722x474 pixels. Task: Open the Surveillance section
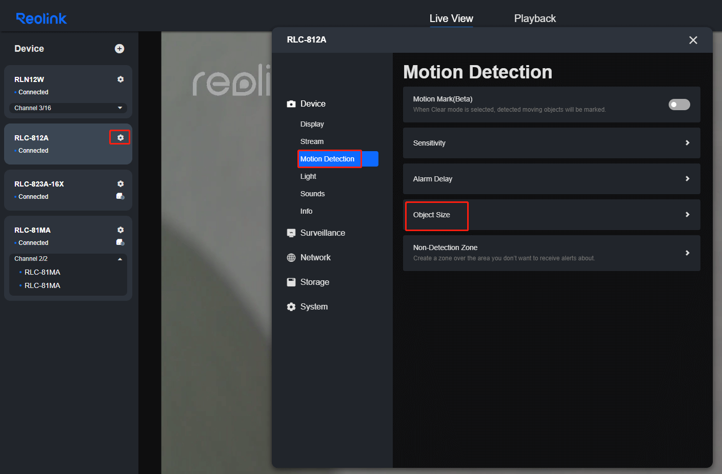[x=323, y=233]
